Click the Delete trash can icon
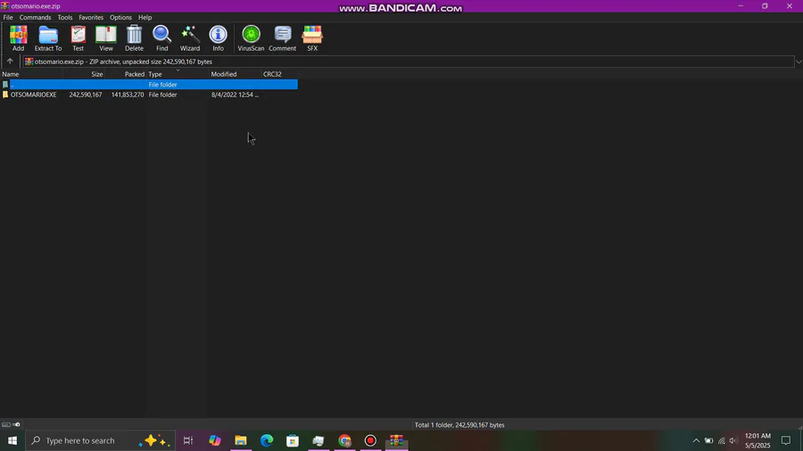803x451 pixels. tap(134, 38)
